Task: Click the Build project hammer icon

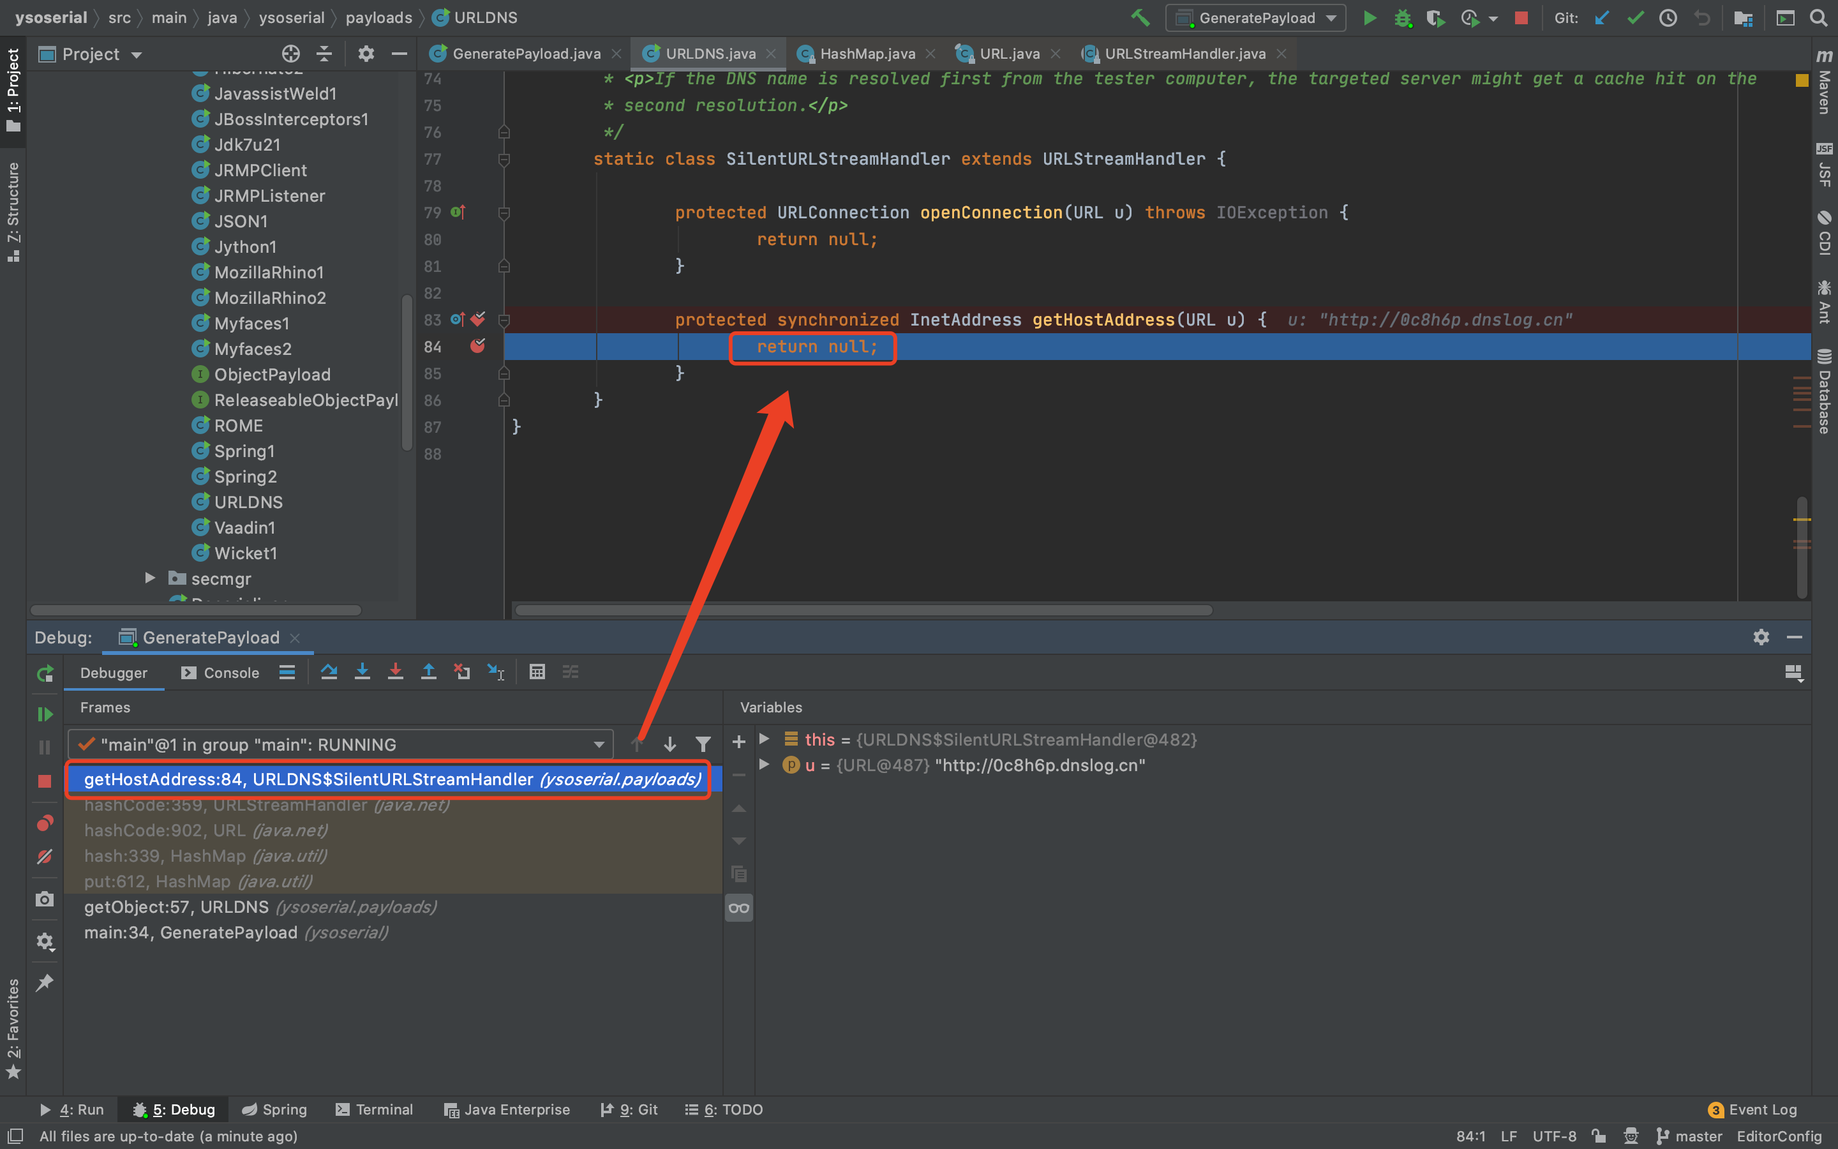Action: coord(1139,17)
